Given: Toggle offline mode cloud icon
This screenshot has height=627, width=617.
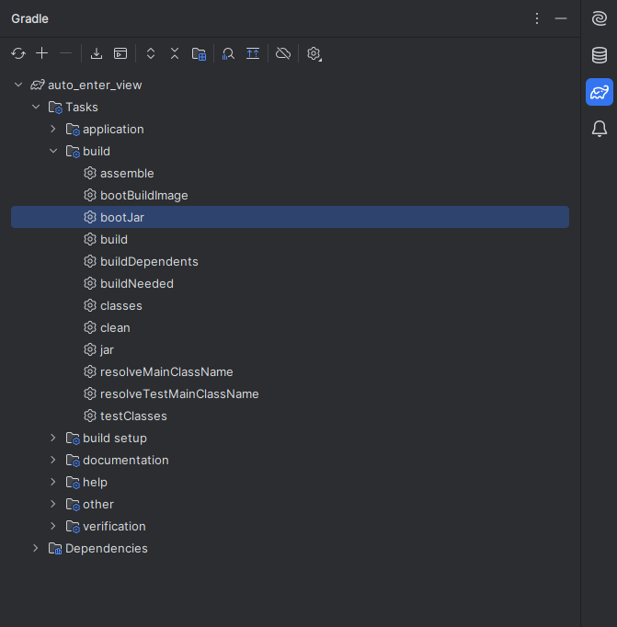Looking at the screenshot, I should tap(283, 53).
